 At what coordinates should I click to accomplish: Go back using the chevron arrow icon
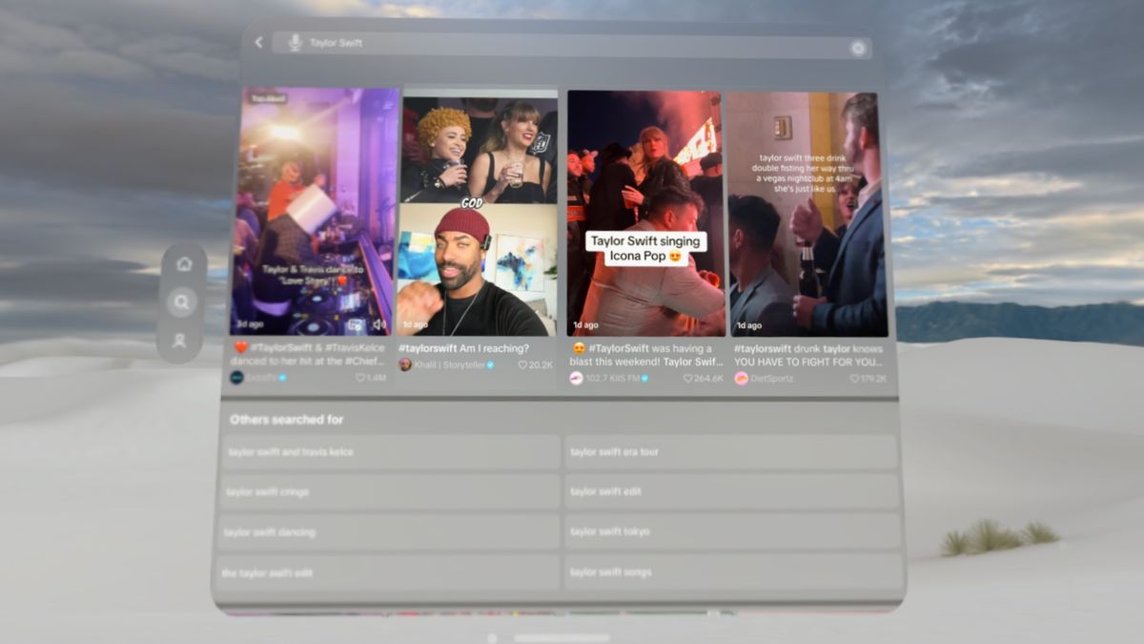tap(258, 43)
